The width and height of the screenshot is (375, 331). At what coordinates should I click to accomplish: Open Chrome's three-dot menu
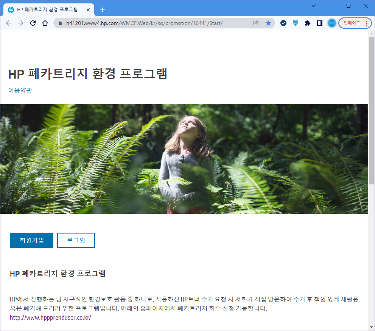point(366,23)
